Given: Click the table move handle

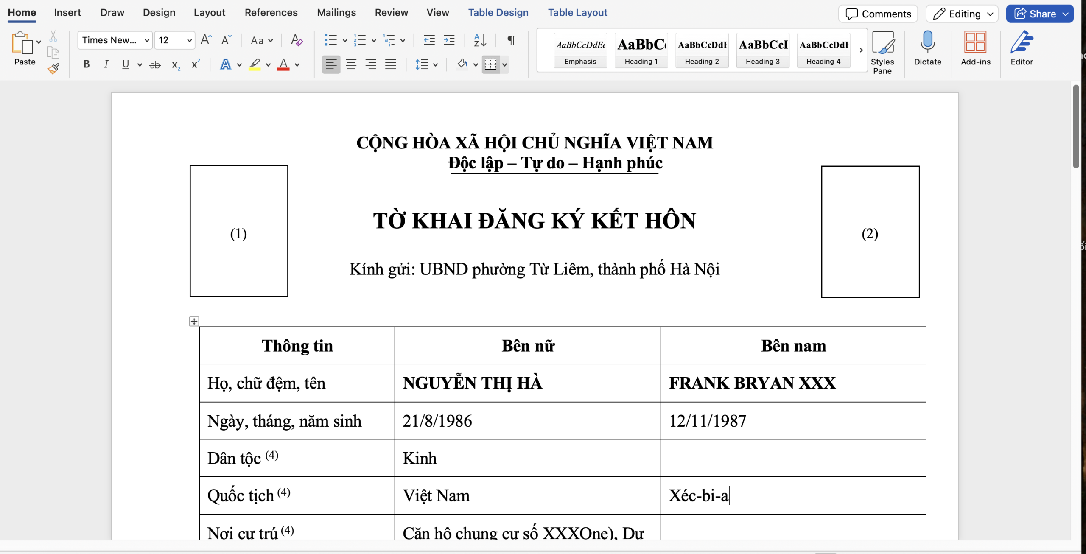Looking at the screenshot, I should [194, 322].
